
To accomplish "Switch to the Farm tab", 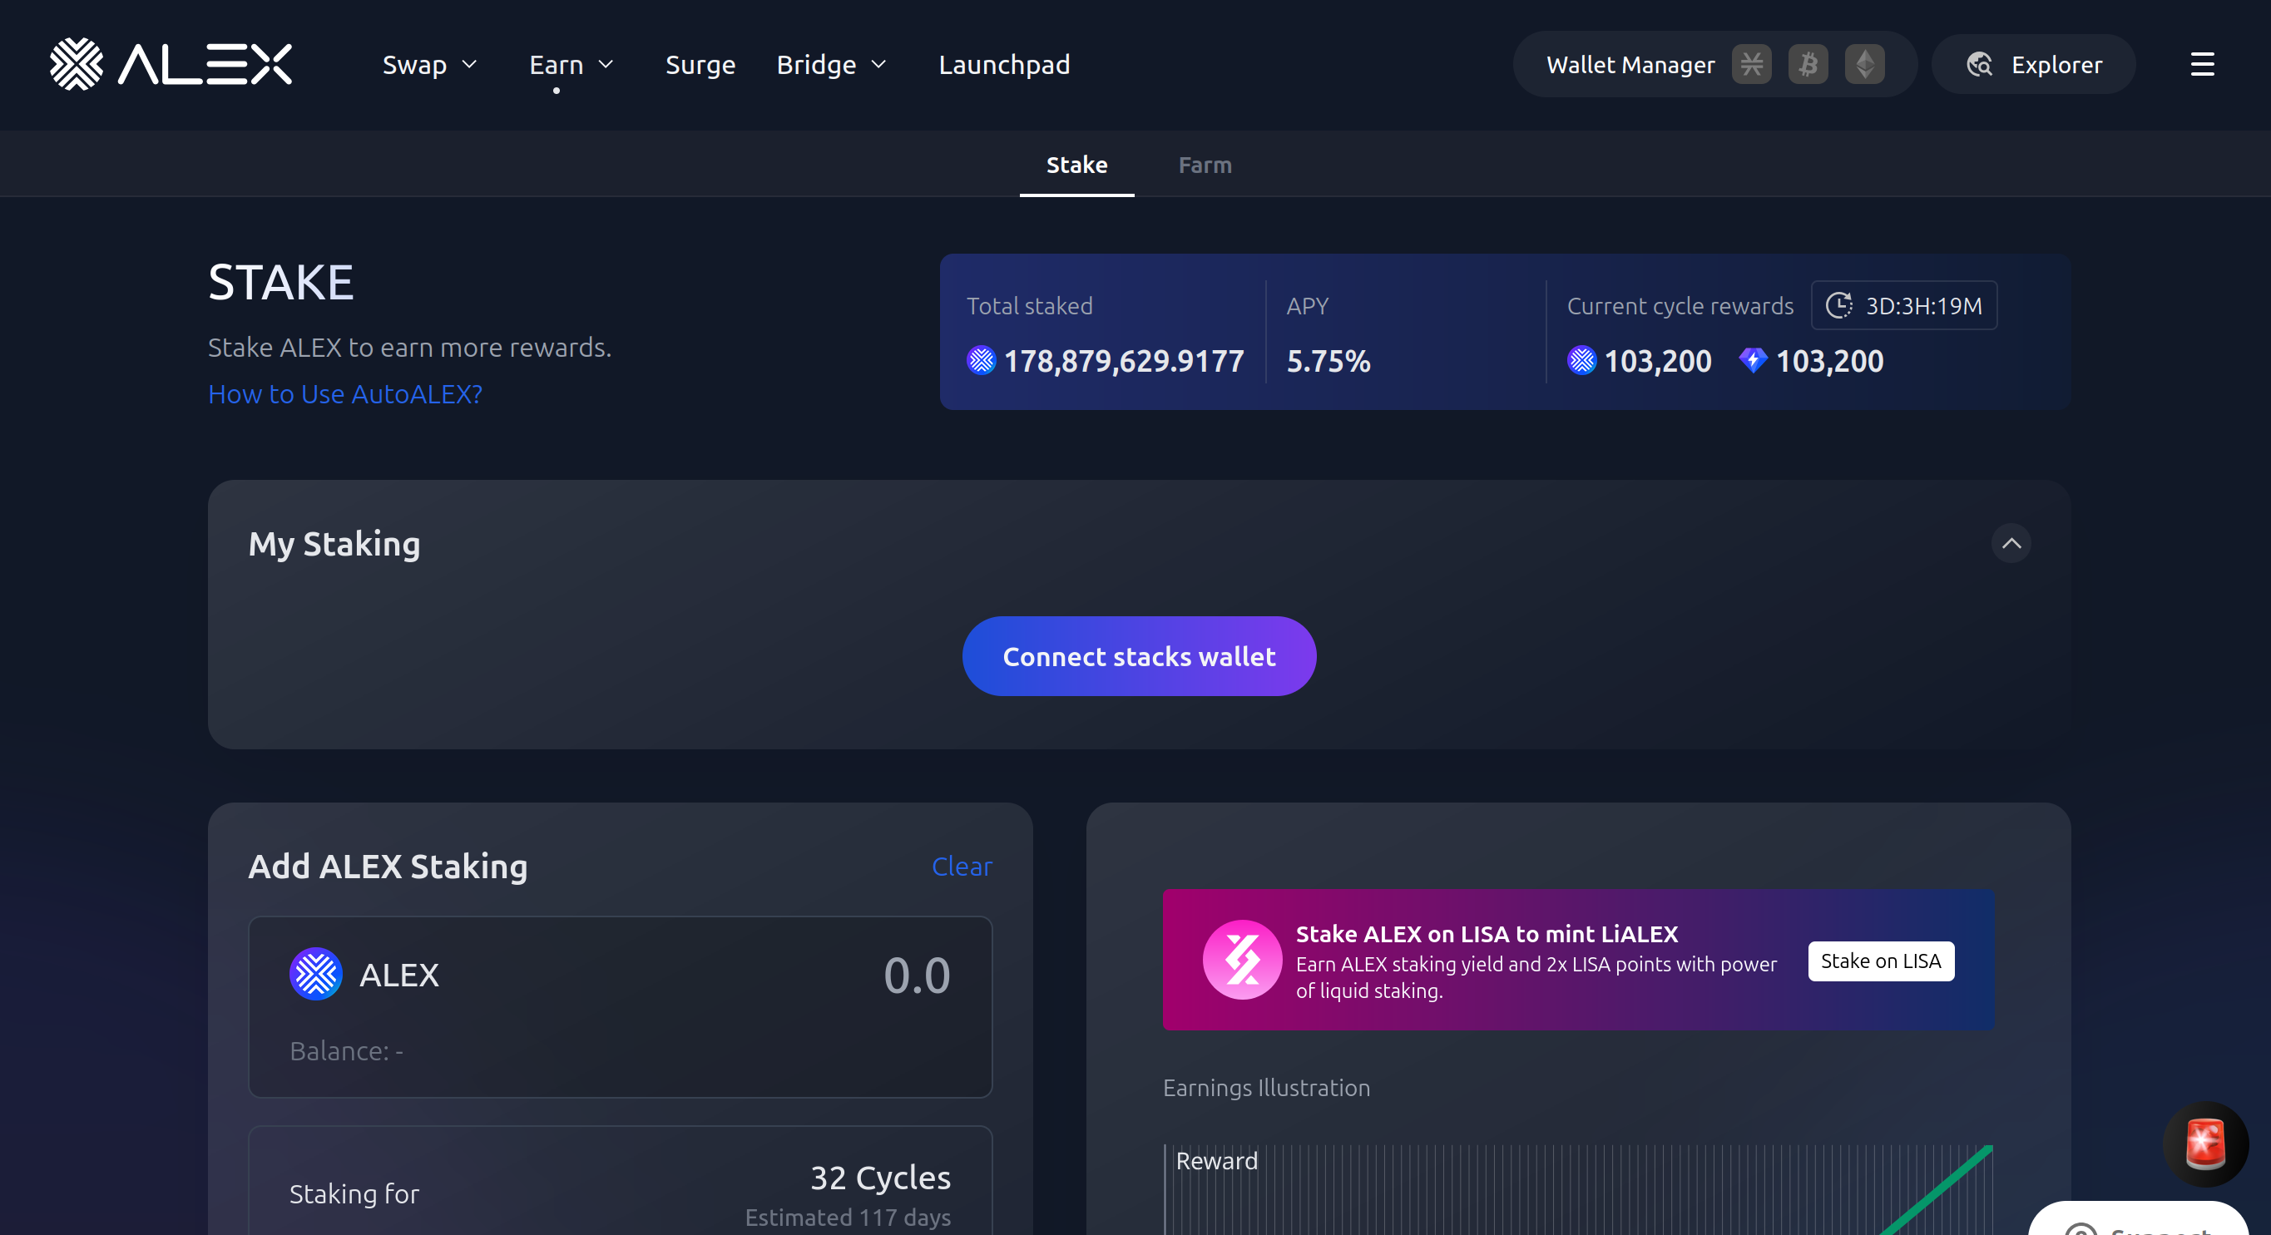I will click(x=1205, y=165).
